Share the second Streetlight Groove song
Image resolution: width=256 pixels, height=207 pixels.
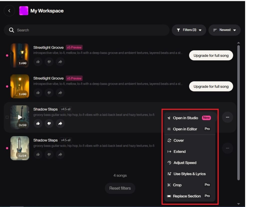pyautogui.click(x=60, y=92)
